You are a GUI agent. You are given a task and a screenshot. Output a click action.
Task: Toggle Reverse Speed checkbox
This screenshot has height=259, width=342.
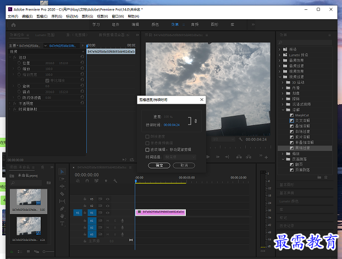pos(147,137)
